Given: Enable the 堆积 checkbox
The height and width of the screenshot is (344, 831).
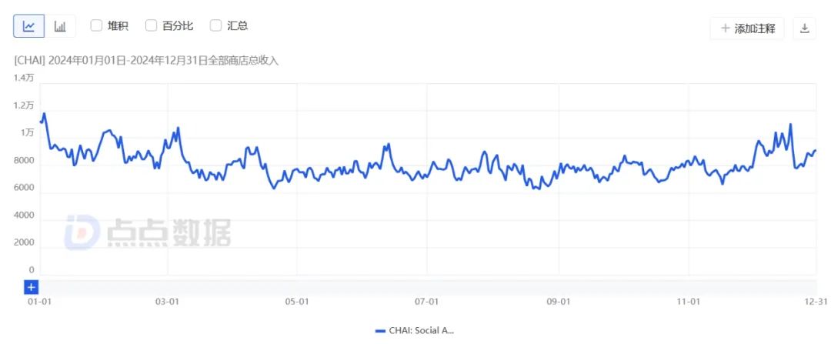Looking at the screenshot, I should [x=97, y=25].
